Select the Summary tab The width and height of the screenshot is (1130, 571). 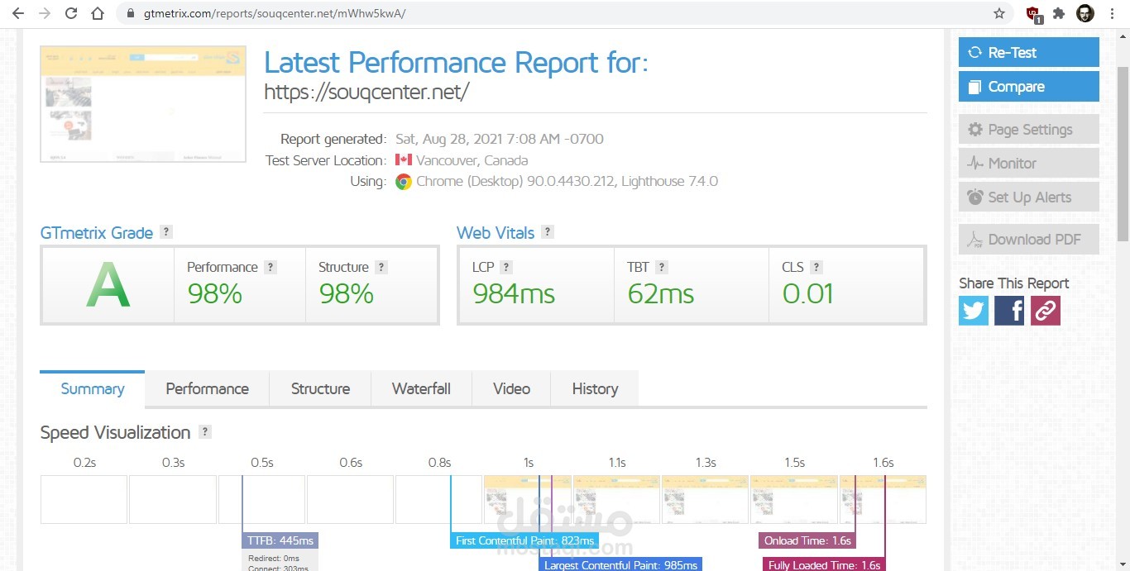93,389
